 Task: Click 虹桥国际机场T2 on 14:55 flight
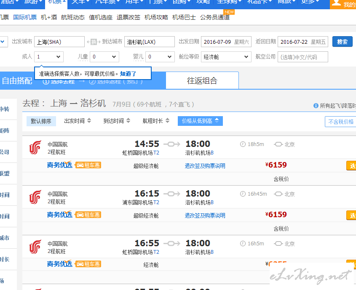click(x=141, y=153)
